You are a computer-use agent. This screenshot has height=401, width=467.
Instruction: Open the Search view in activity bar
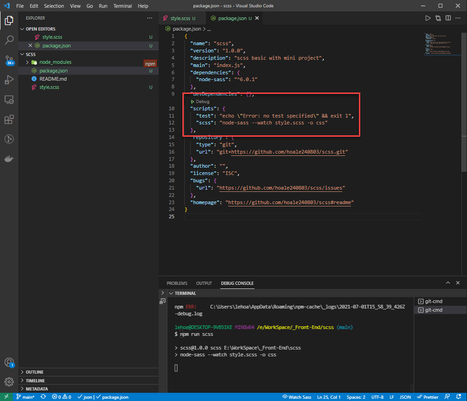pos(9,40)
